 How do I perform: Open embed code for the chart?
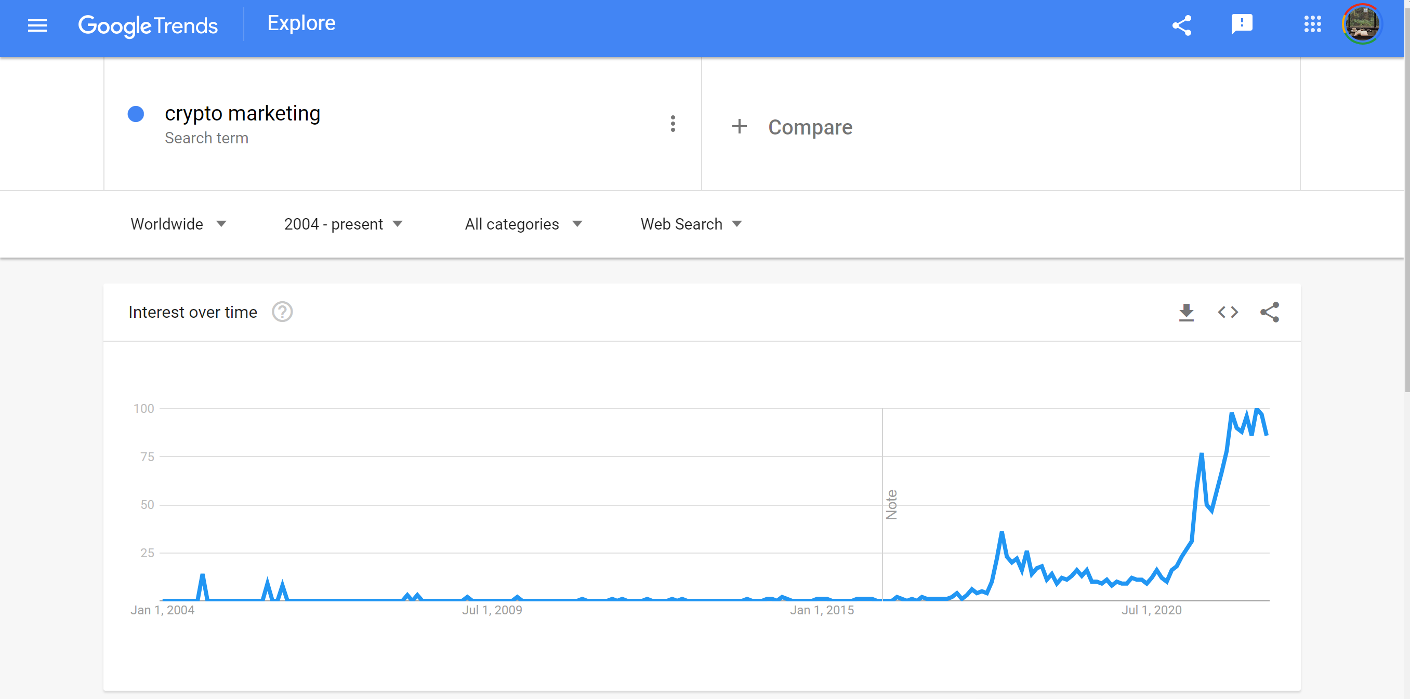[x=1228, y=312]
